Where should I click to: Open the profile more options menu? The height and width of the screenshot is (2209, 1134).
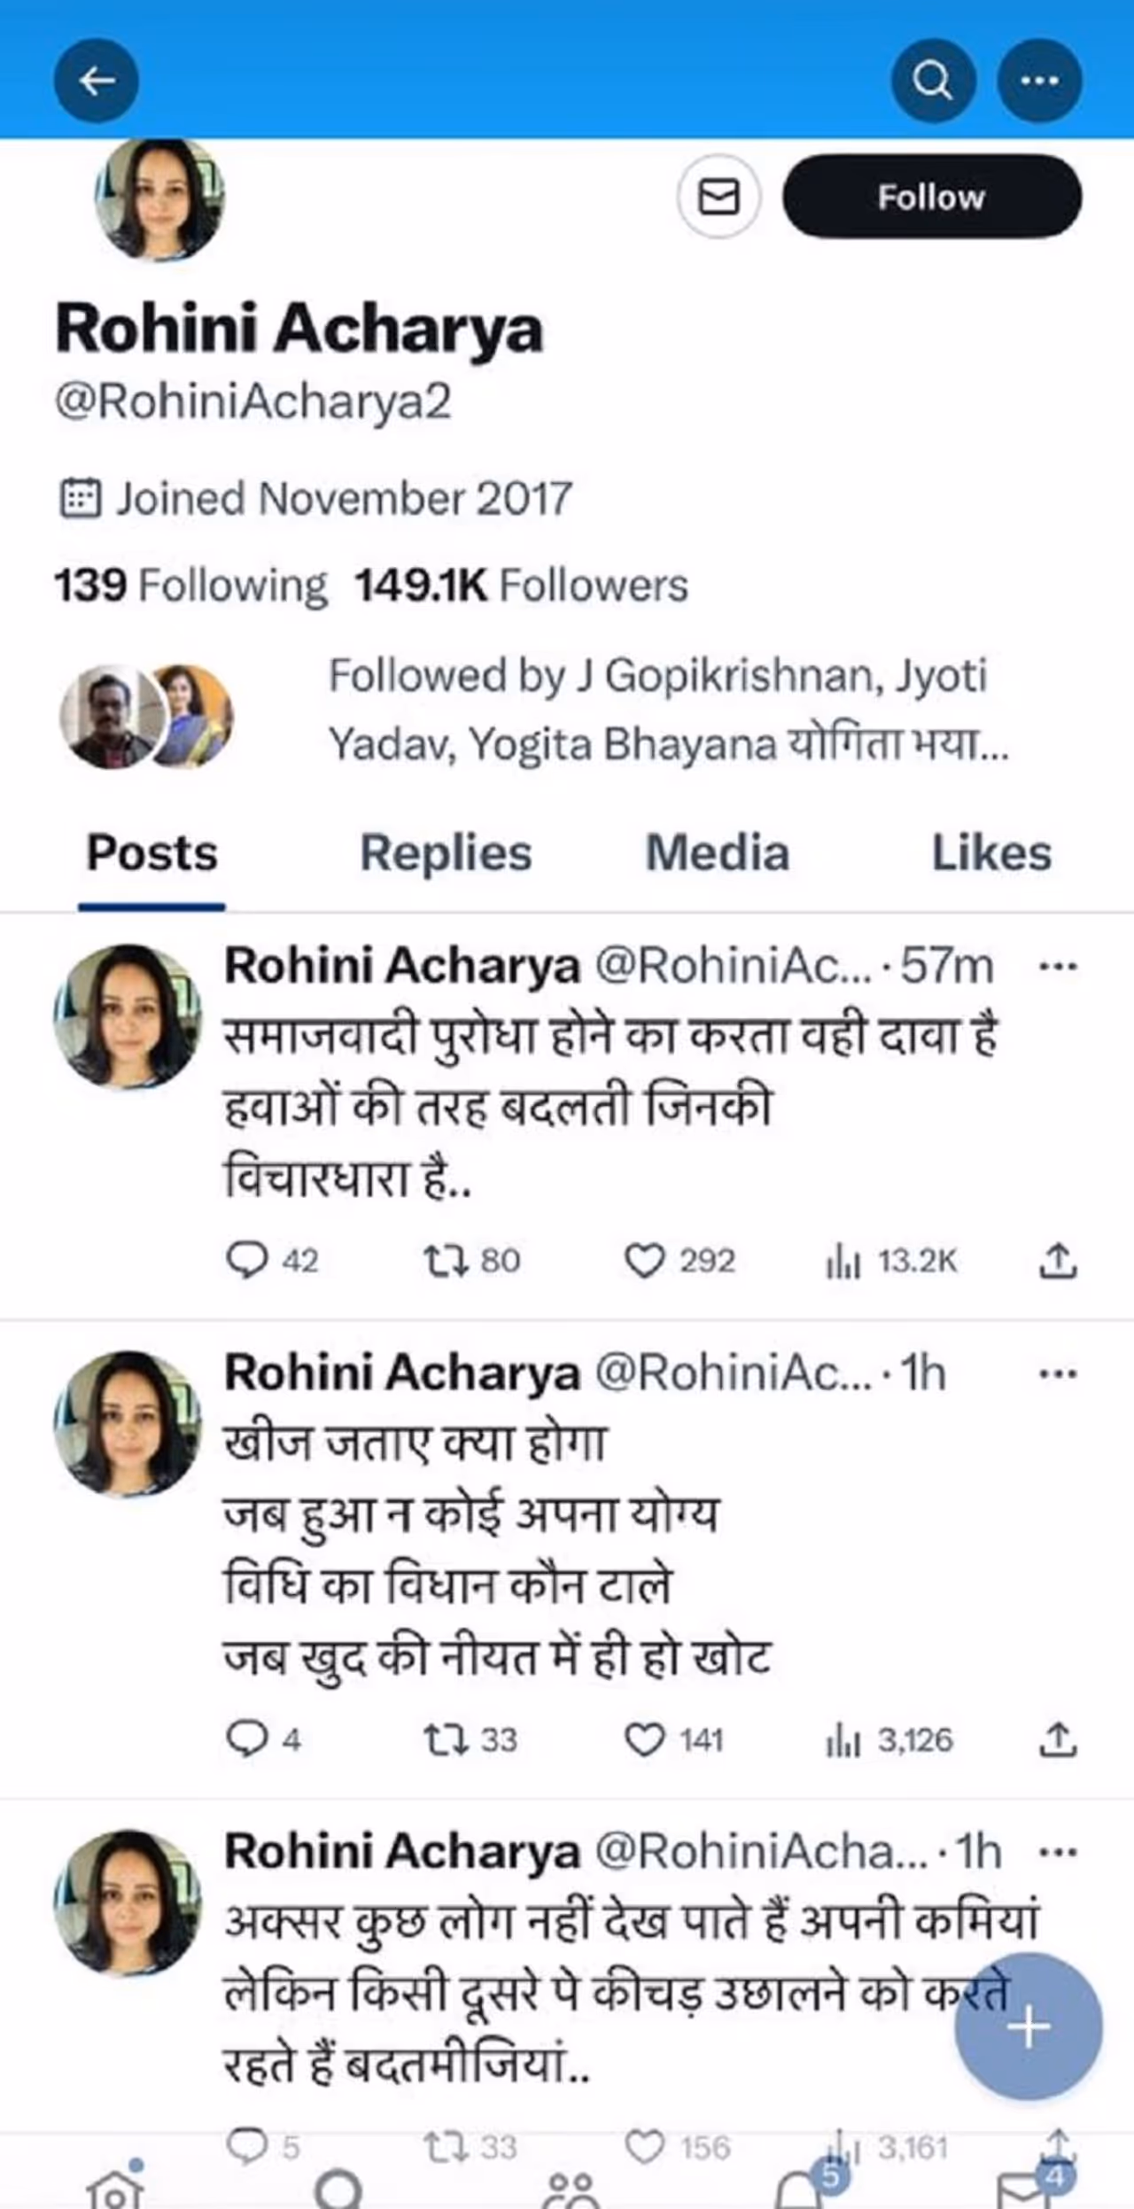[1039, 81]
